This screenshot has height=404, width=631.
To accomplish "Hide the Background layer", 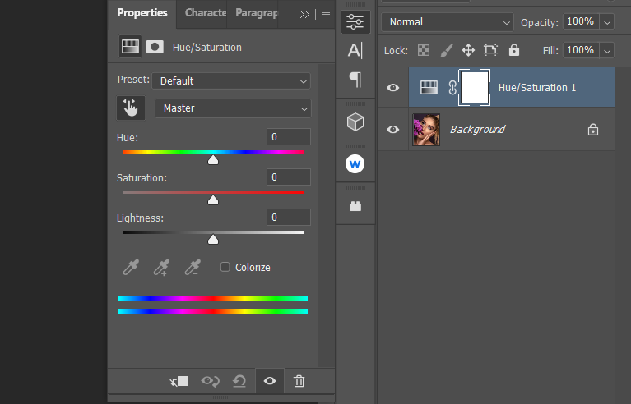I will pyautogui.click(x=393, y=129).
